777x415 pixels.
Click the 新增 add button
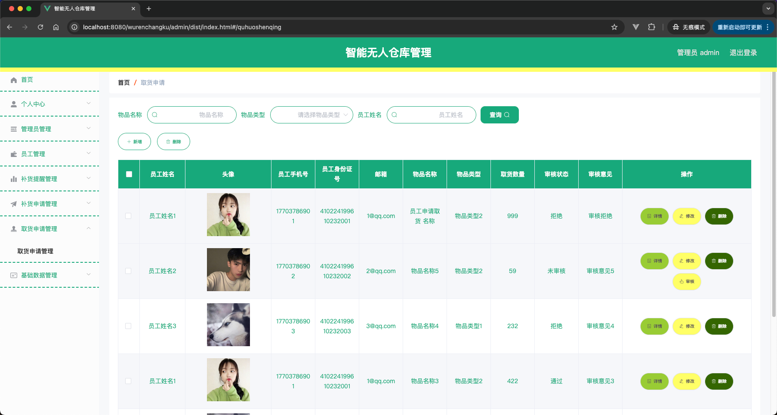pyautogui.click(x=134, y=141)
